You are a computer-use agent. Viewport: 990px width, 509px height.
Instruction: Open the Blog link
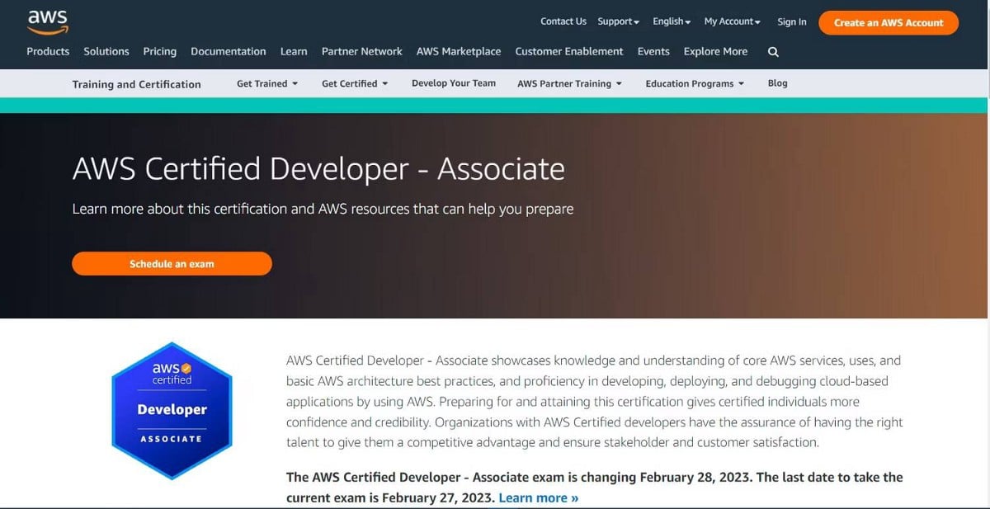[x=777, y=83]
